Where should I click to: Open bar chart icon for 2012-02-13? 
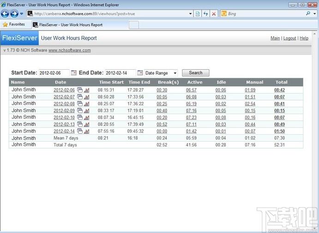pyautogui.click(x=86, y=124)
